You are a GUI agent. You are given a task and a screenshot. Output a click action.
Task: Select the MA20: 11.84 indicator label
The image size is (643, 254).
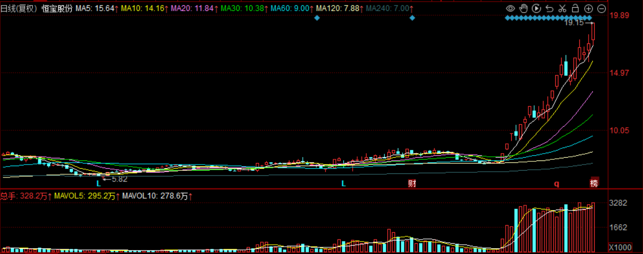(193, 9)
